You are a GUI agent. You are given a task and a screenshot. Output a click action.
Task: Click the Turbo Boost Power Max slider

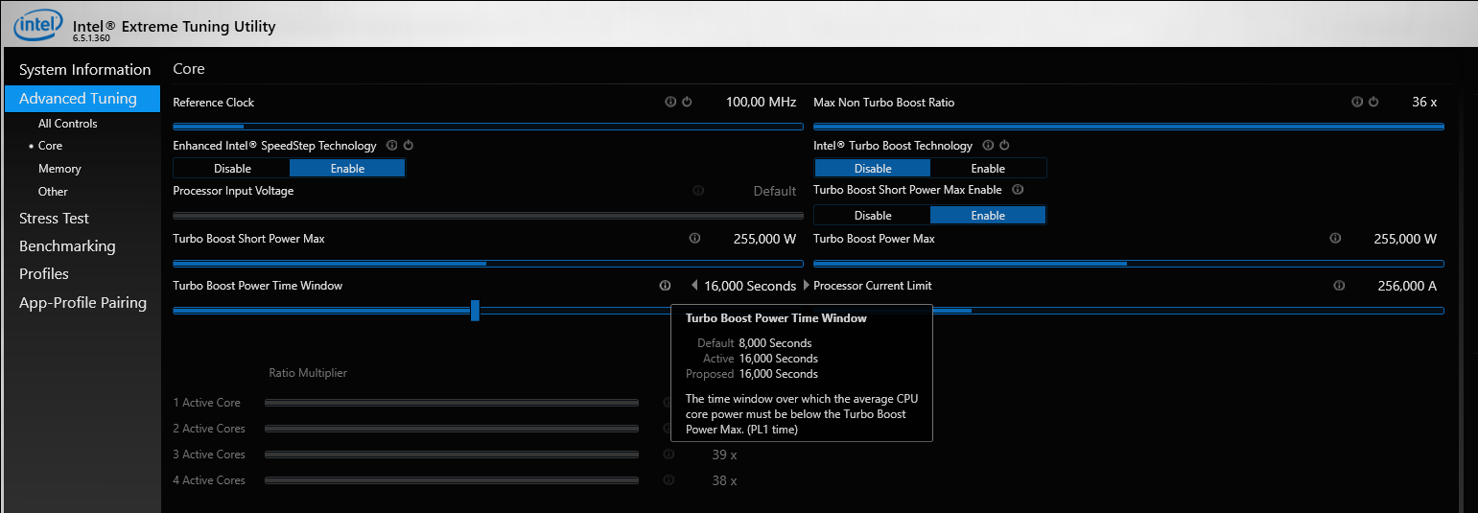[1129, 263]
